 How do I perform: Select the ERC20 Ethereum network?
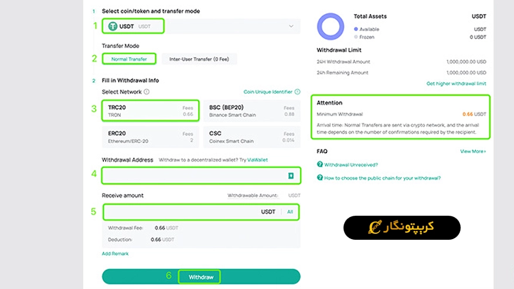tap(151, 137)
